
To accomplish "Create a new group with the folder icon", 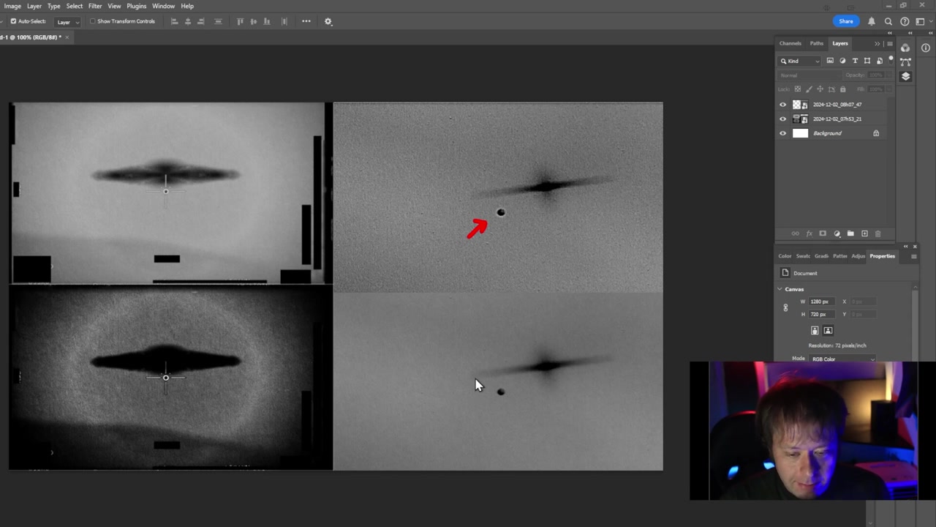I will coord(850,233).
